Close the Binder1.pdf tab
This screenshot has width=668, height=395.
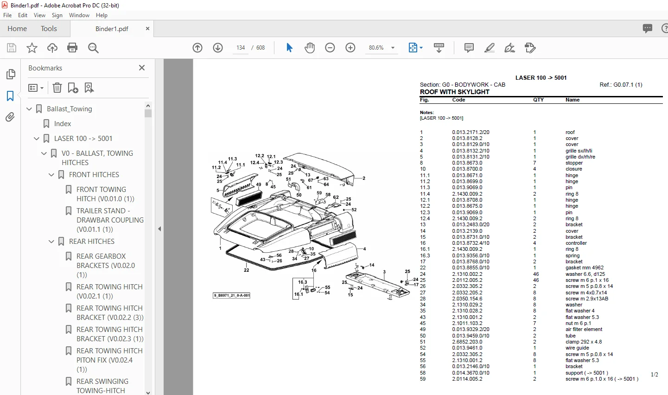pos(147,28)
